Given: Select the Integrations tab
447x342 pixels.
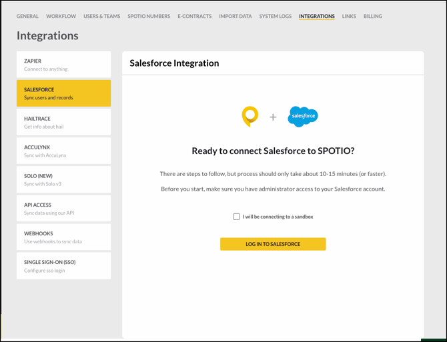Looking at the screenshot, I should 317,16.
